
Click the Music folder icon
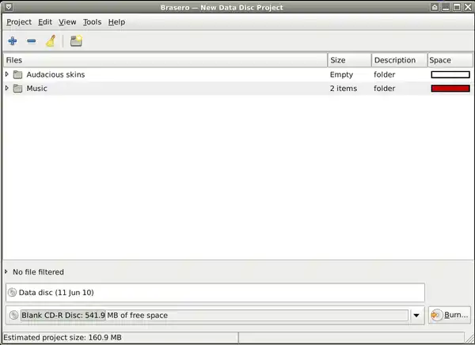[18, 89]
